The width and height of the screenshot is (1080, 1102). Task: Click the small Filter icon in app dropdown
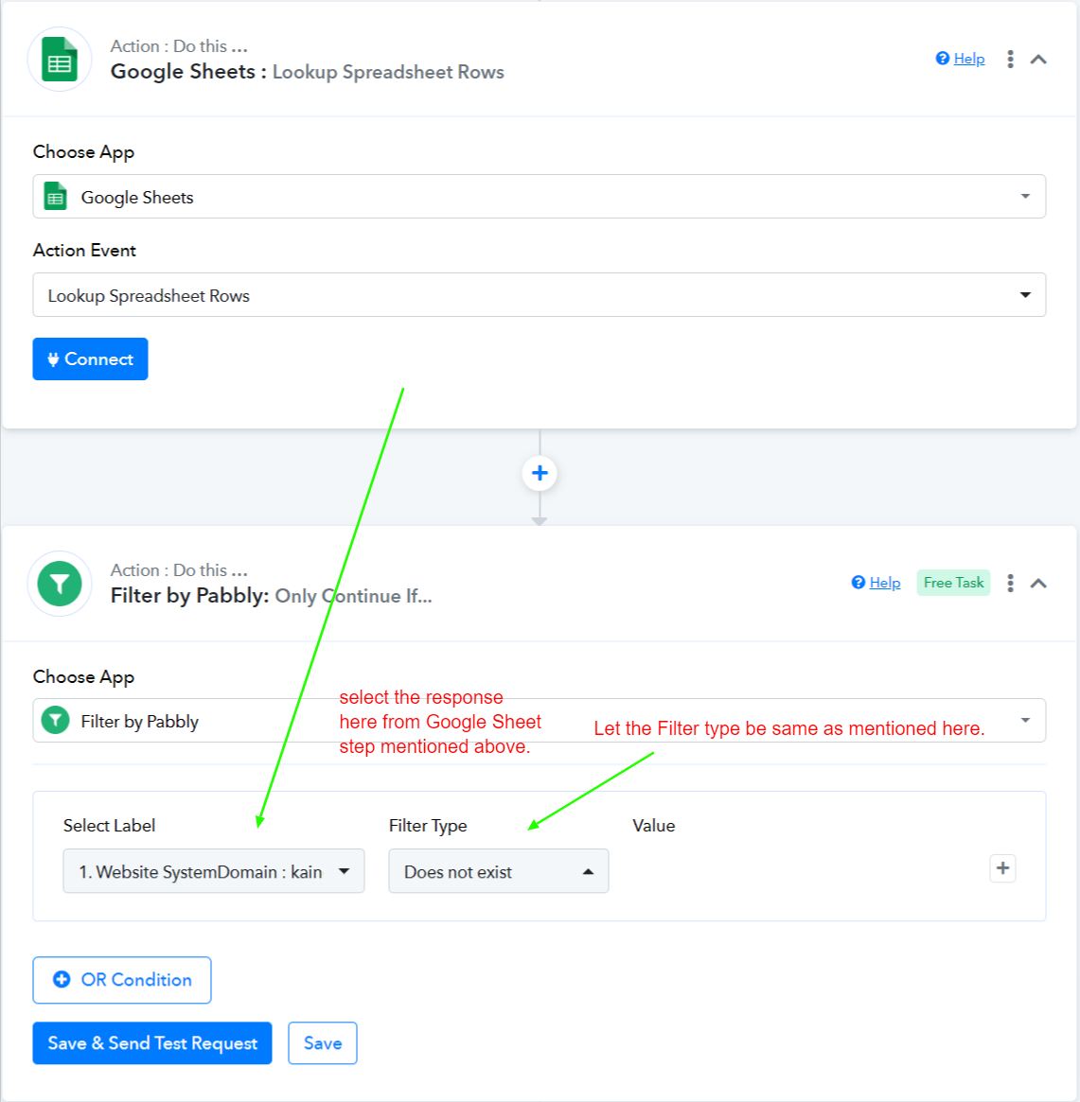click(56, 721)
